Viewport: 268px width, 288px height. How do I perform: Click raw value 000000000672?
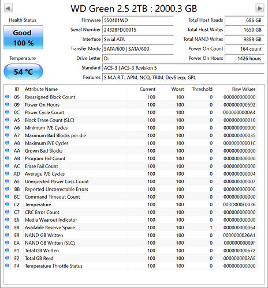coord(240,251)
